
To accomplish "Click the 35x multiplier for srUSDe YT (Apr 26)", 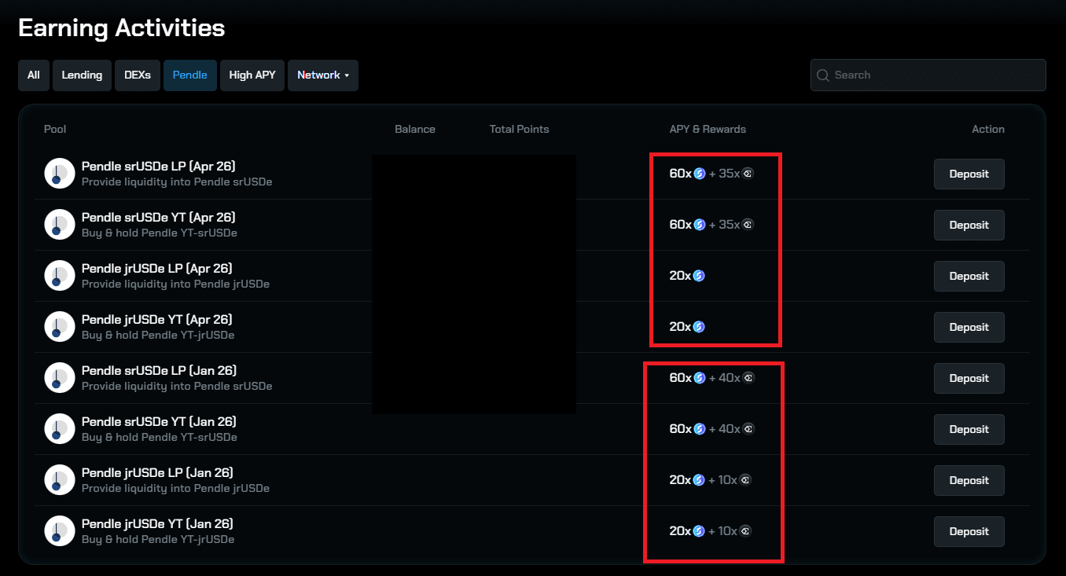I will 730,225.
